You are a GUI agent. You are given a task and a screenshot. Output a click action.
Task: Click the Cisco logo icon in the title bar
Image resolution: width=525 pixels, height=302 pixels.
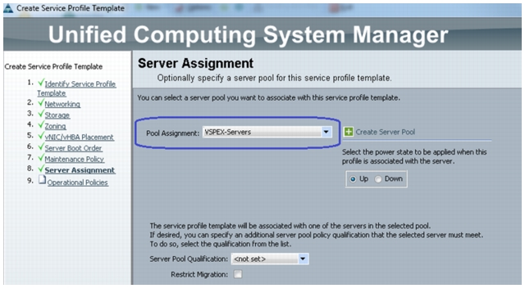(x=8, y=8)
